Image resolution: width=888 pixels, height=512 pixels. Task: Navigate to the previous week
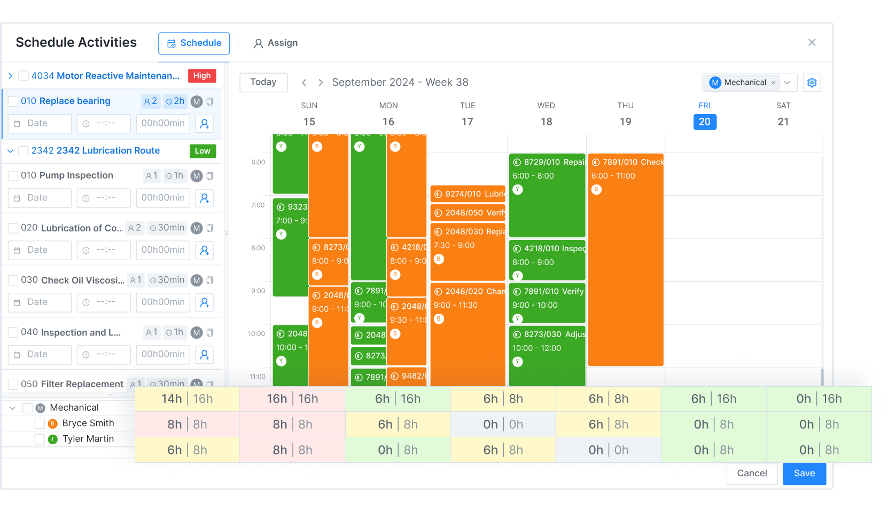[x=304, y=82]
